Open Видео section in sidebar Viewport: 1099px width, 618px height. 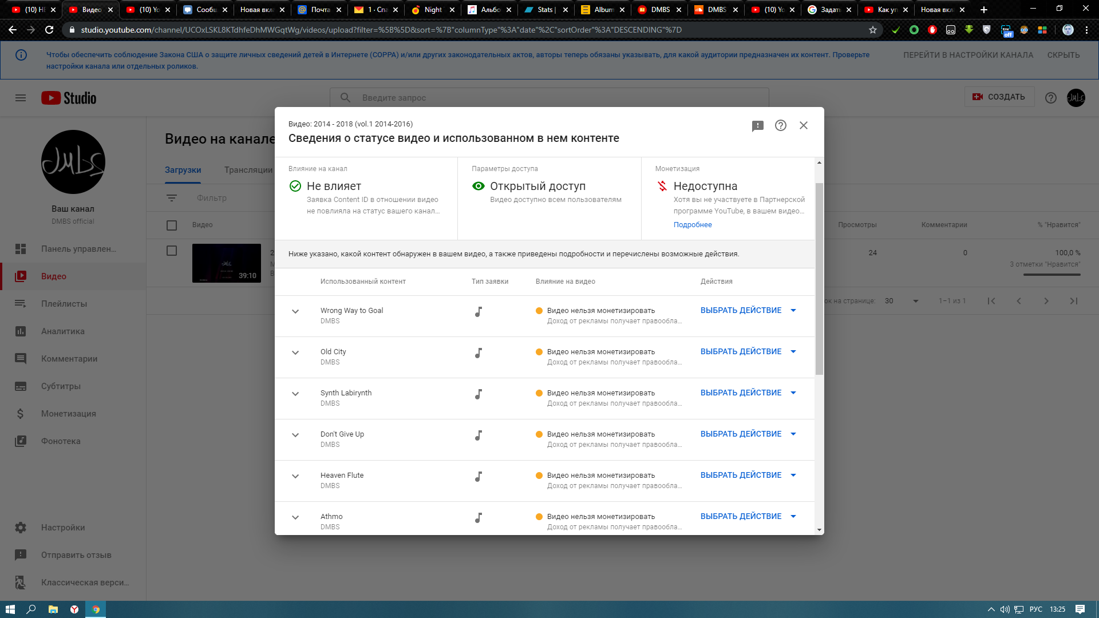[73, 276]
